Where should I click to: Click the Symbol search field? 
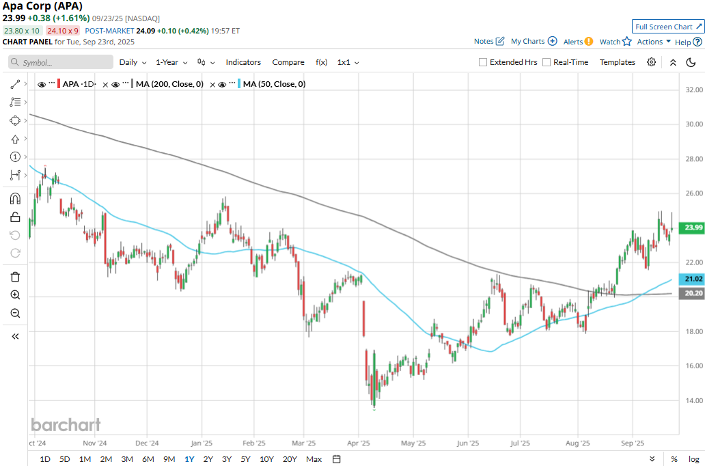[x=61, y=62]
